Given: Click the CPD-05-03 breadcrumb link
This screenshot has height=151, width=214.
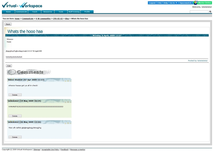Looking at the screenshot, I should tap(58, 18).
